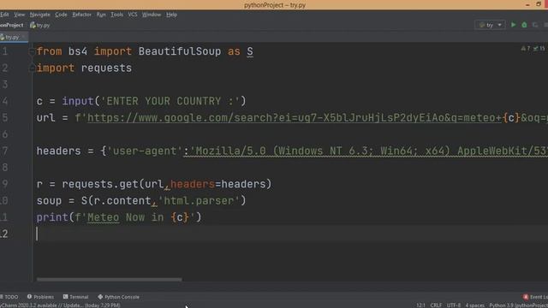Minimize the PyCharm window
The image size is (548, 308).
[527, 4]
